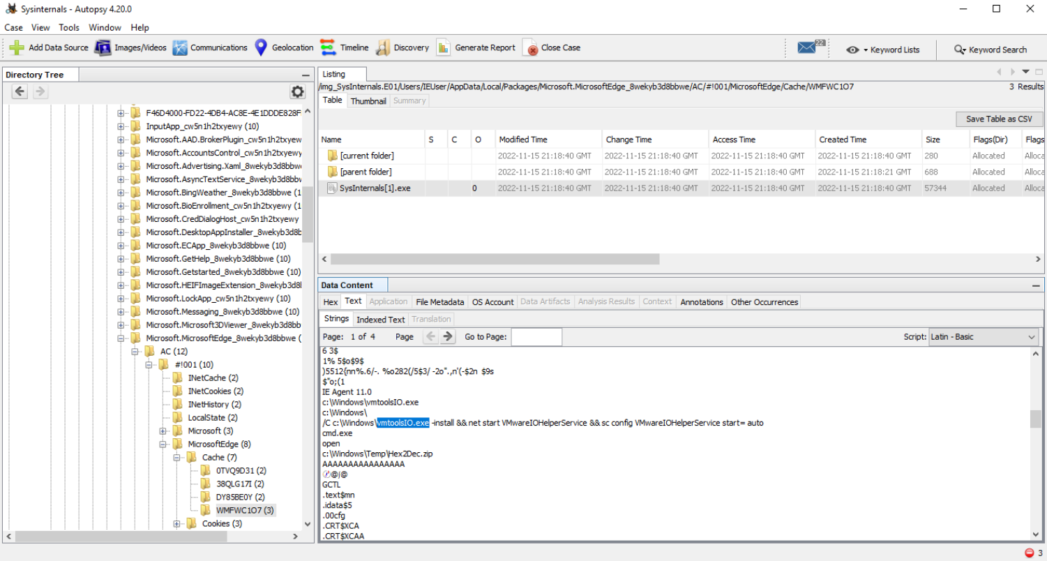Collapse the AC (12) folder
Screen dimensions: 1047x561
click(x=135, y=351)
